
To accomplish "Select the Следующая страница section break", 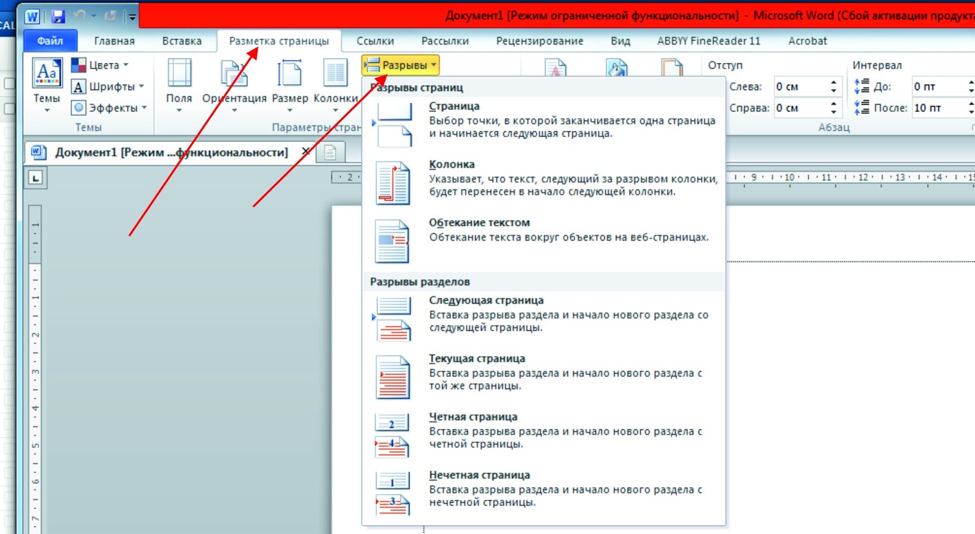I will point(544,319).
